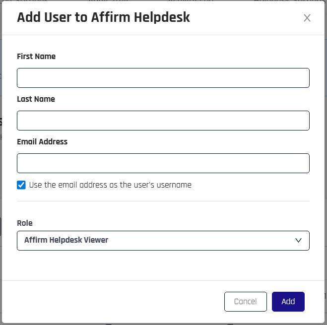This screenshot has width=327, height=325.
Task: Open the Role dropdown menu
Action: click(163, 240)
